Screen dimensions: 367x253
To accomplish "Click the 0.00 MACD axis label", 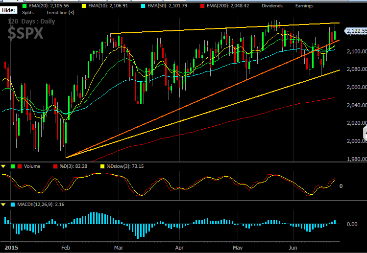I will pyautogui.click(x=352, y=224).
